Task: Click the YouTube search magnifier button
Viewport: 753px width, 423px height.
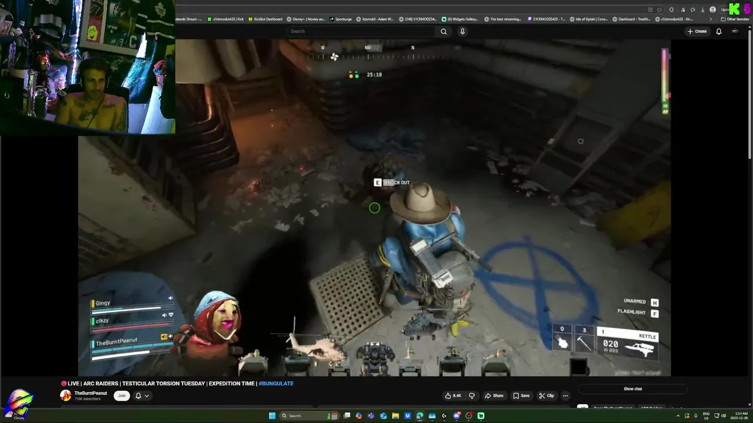Action: [444, 31]
